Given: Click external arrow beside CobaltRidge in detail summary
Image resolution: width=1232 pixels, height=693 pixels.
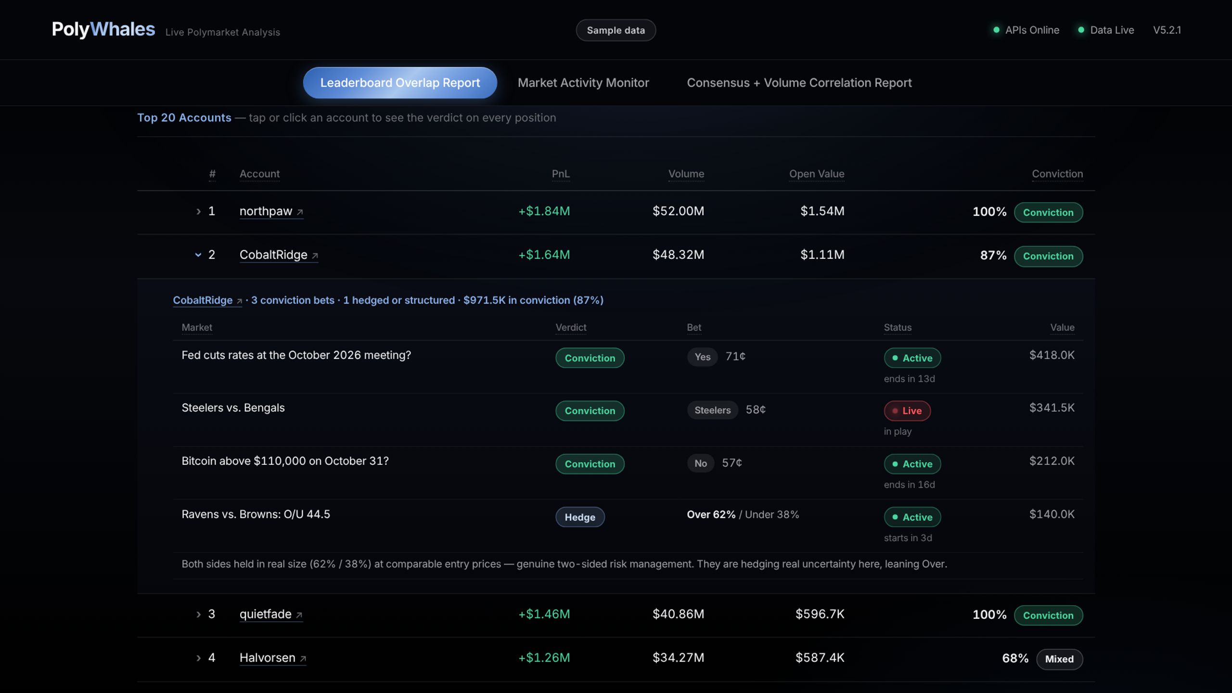Looking at the screenshot, I should point(239,301).
